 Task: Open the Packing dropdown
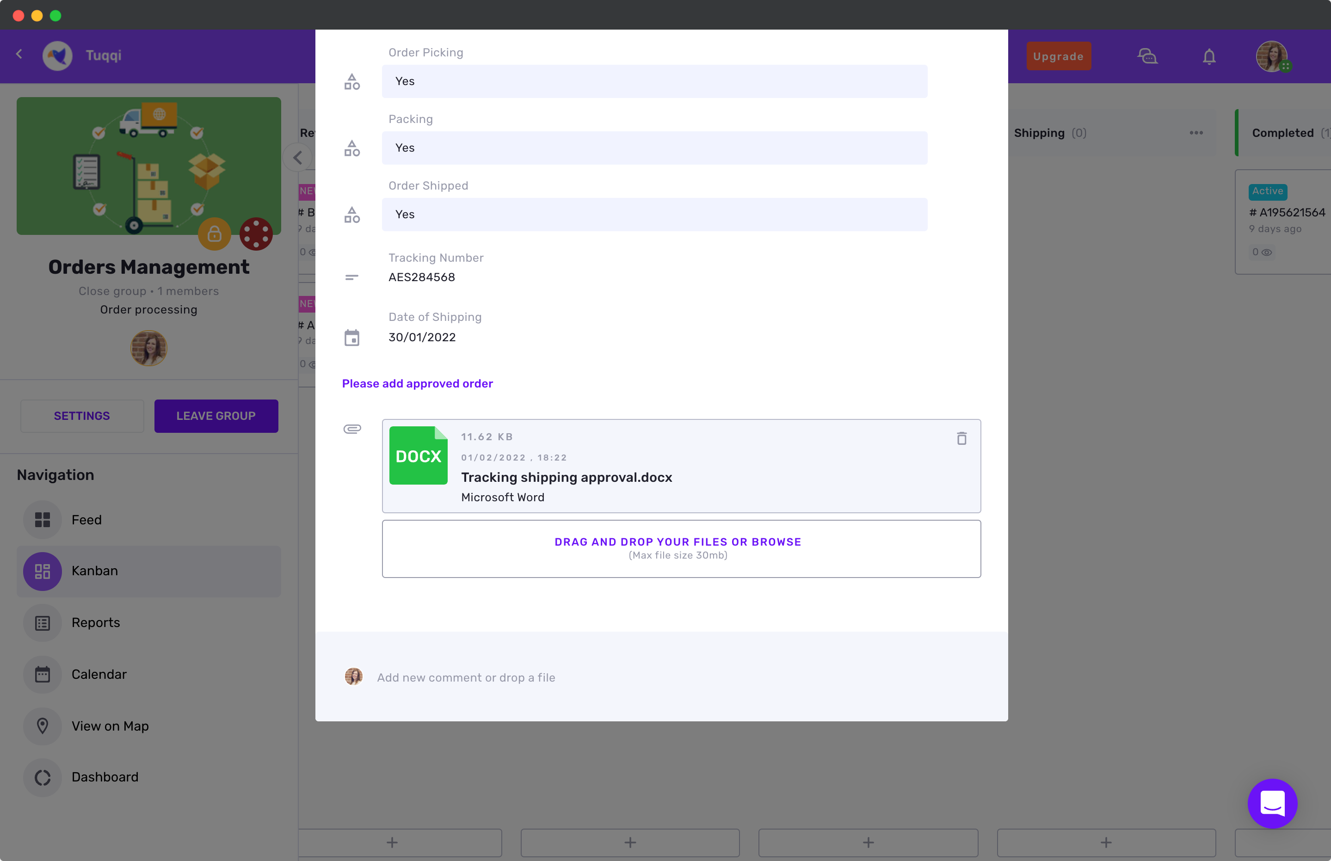click(x=654, y=148)
